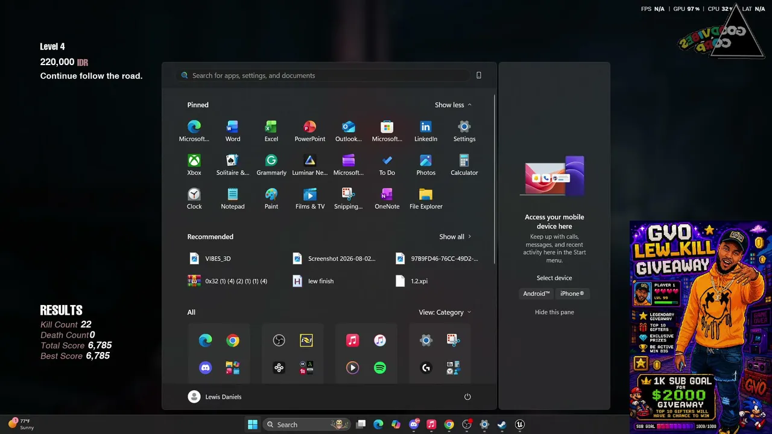Open the Photos app
Image resolution: width=772 pixels, height=434 pixels.
coord(426,165)
